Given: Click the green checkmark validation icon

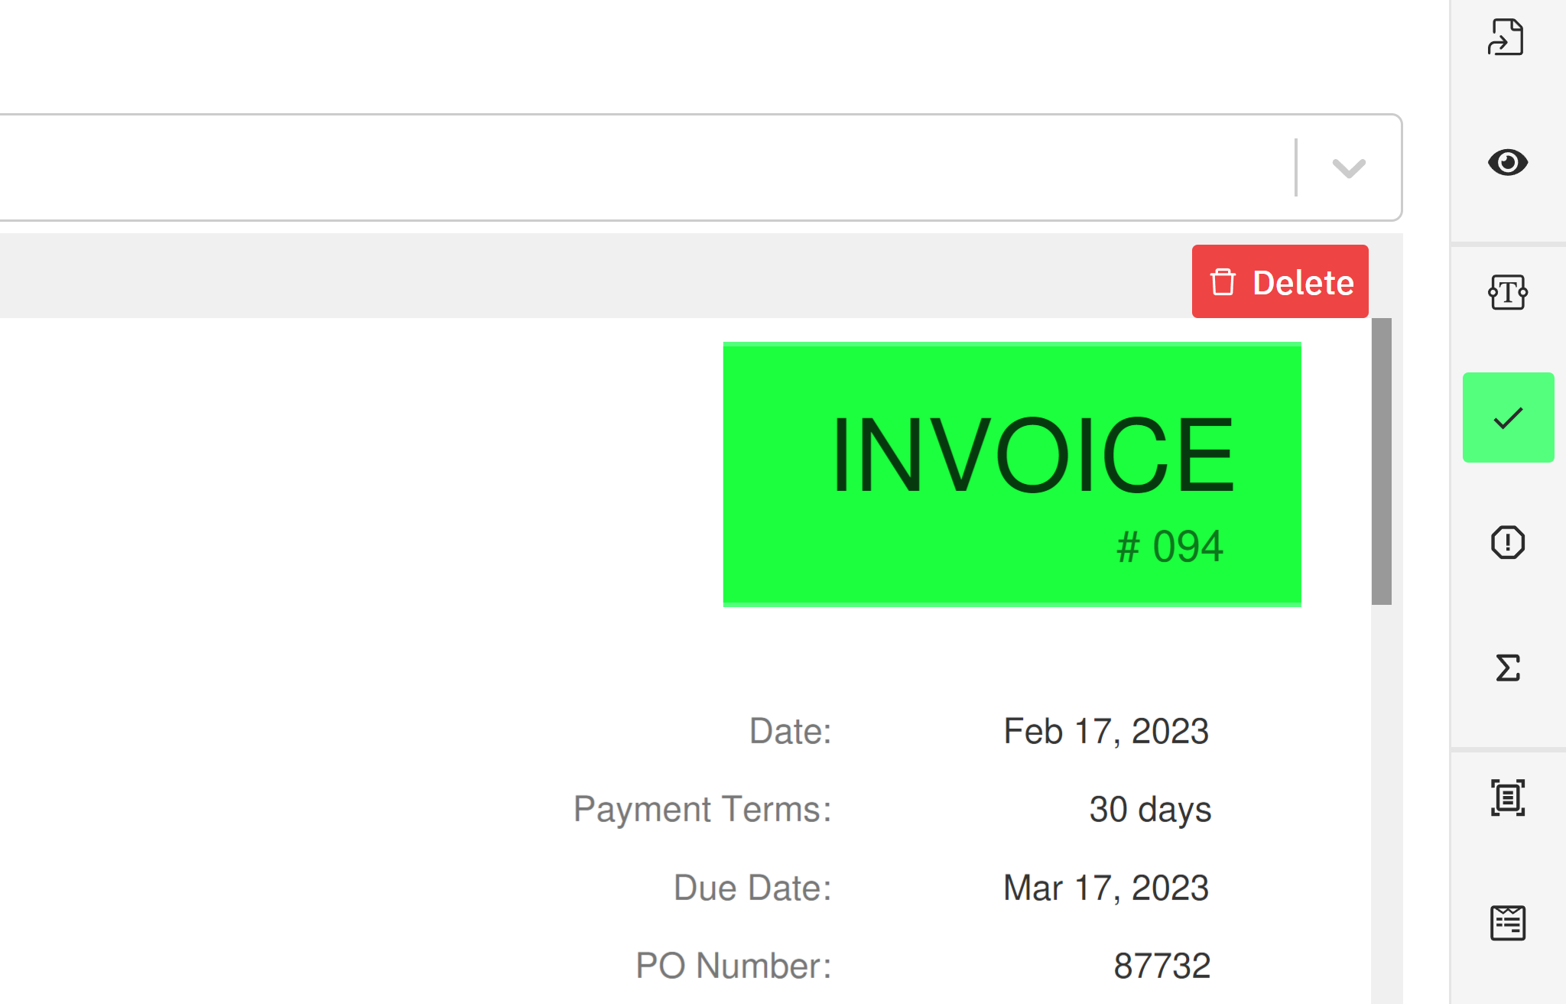Looking at the screenshot, I should (1509, 418).
